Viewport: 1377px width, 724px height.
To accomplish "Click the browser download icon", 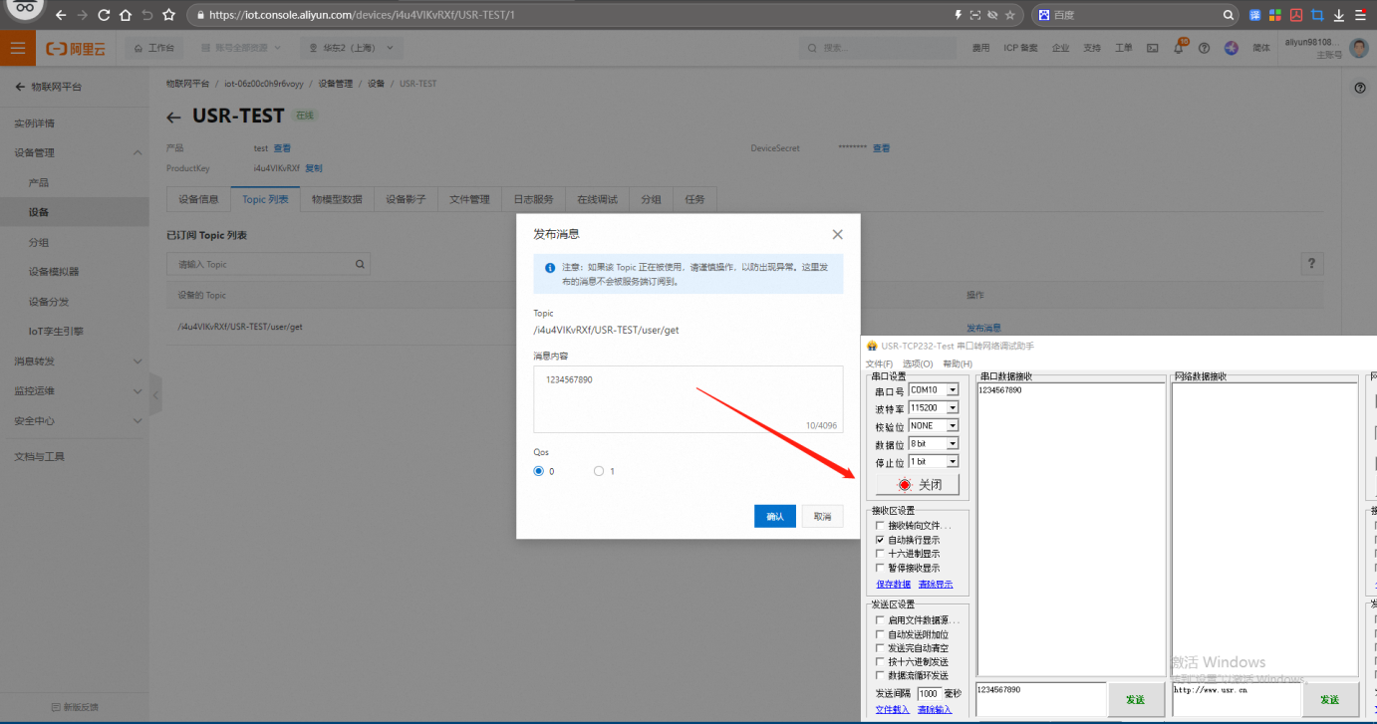I will click(x=1338, y=16).
